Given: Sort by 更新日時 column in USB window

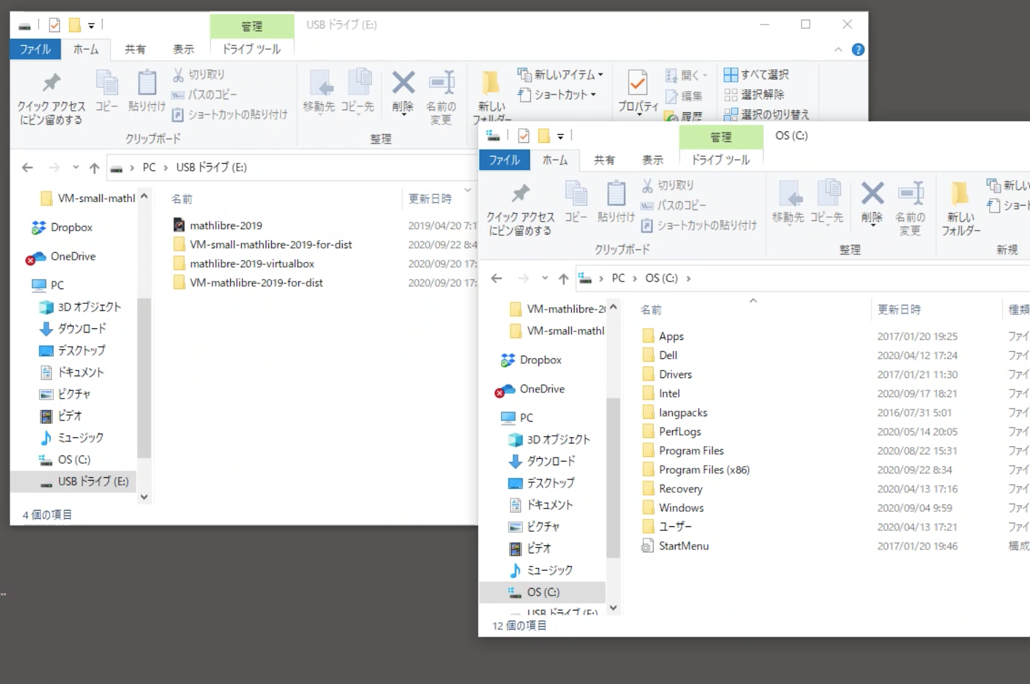Looking at the screenshot, I should click(430, 199).
